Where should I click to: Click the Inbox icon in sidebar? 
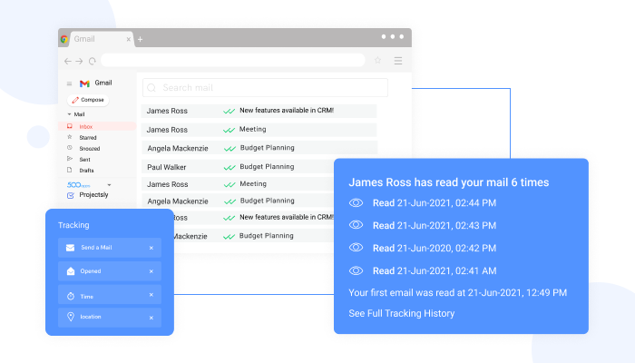[70, 126]
